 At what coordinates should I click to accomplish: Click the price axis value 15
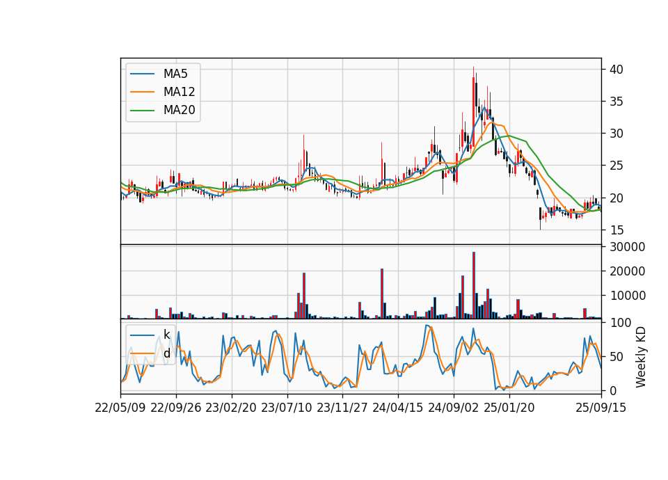(616, 230)
